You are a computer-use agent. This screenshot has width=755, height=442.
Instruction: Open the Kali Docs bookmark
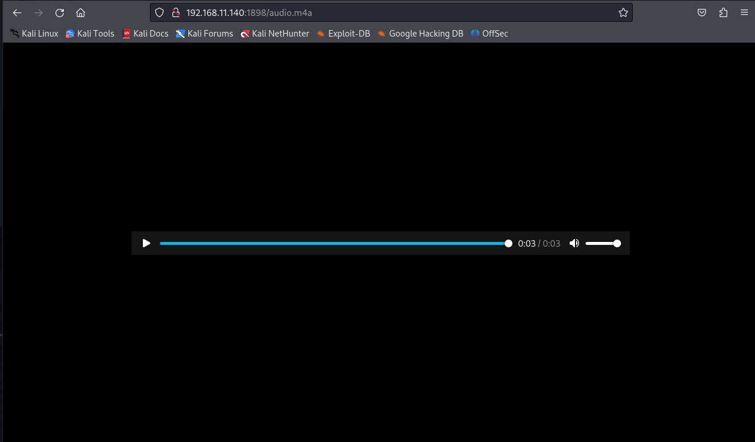tap(145, 34)
